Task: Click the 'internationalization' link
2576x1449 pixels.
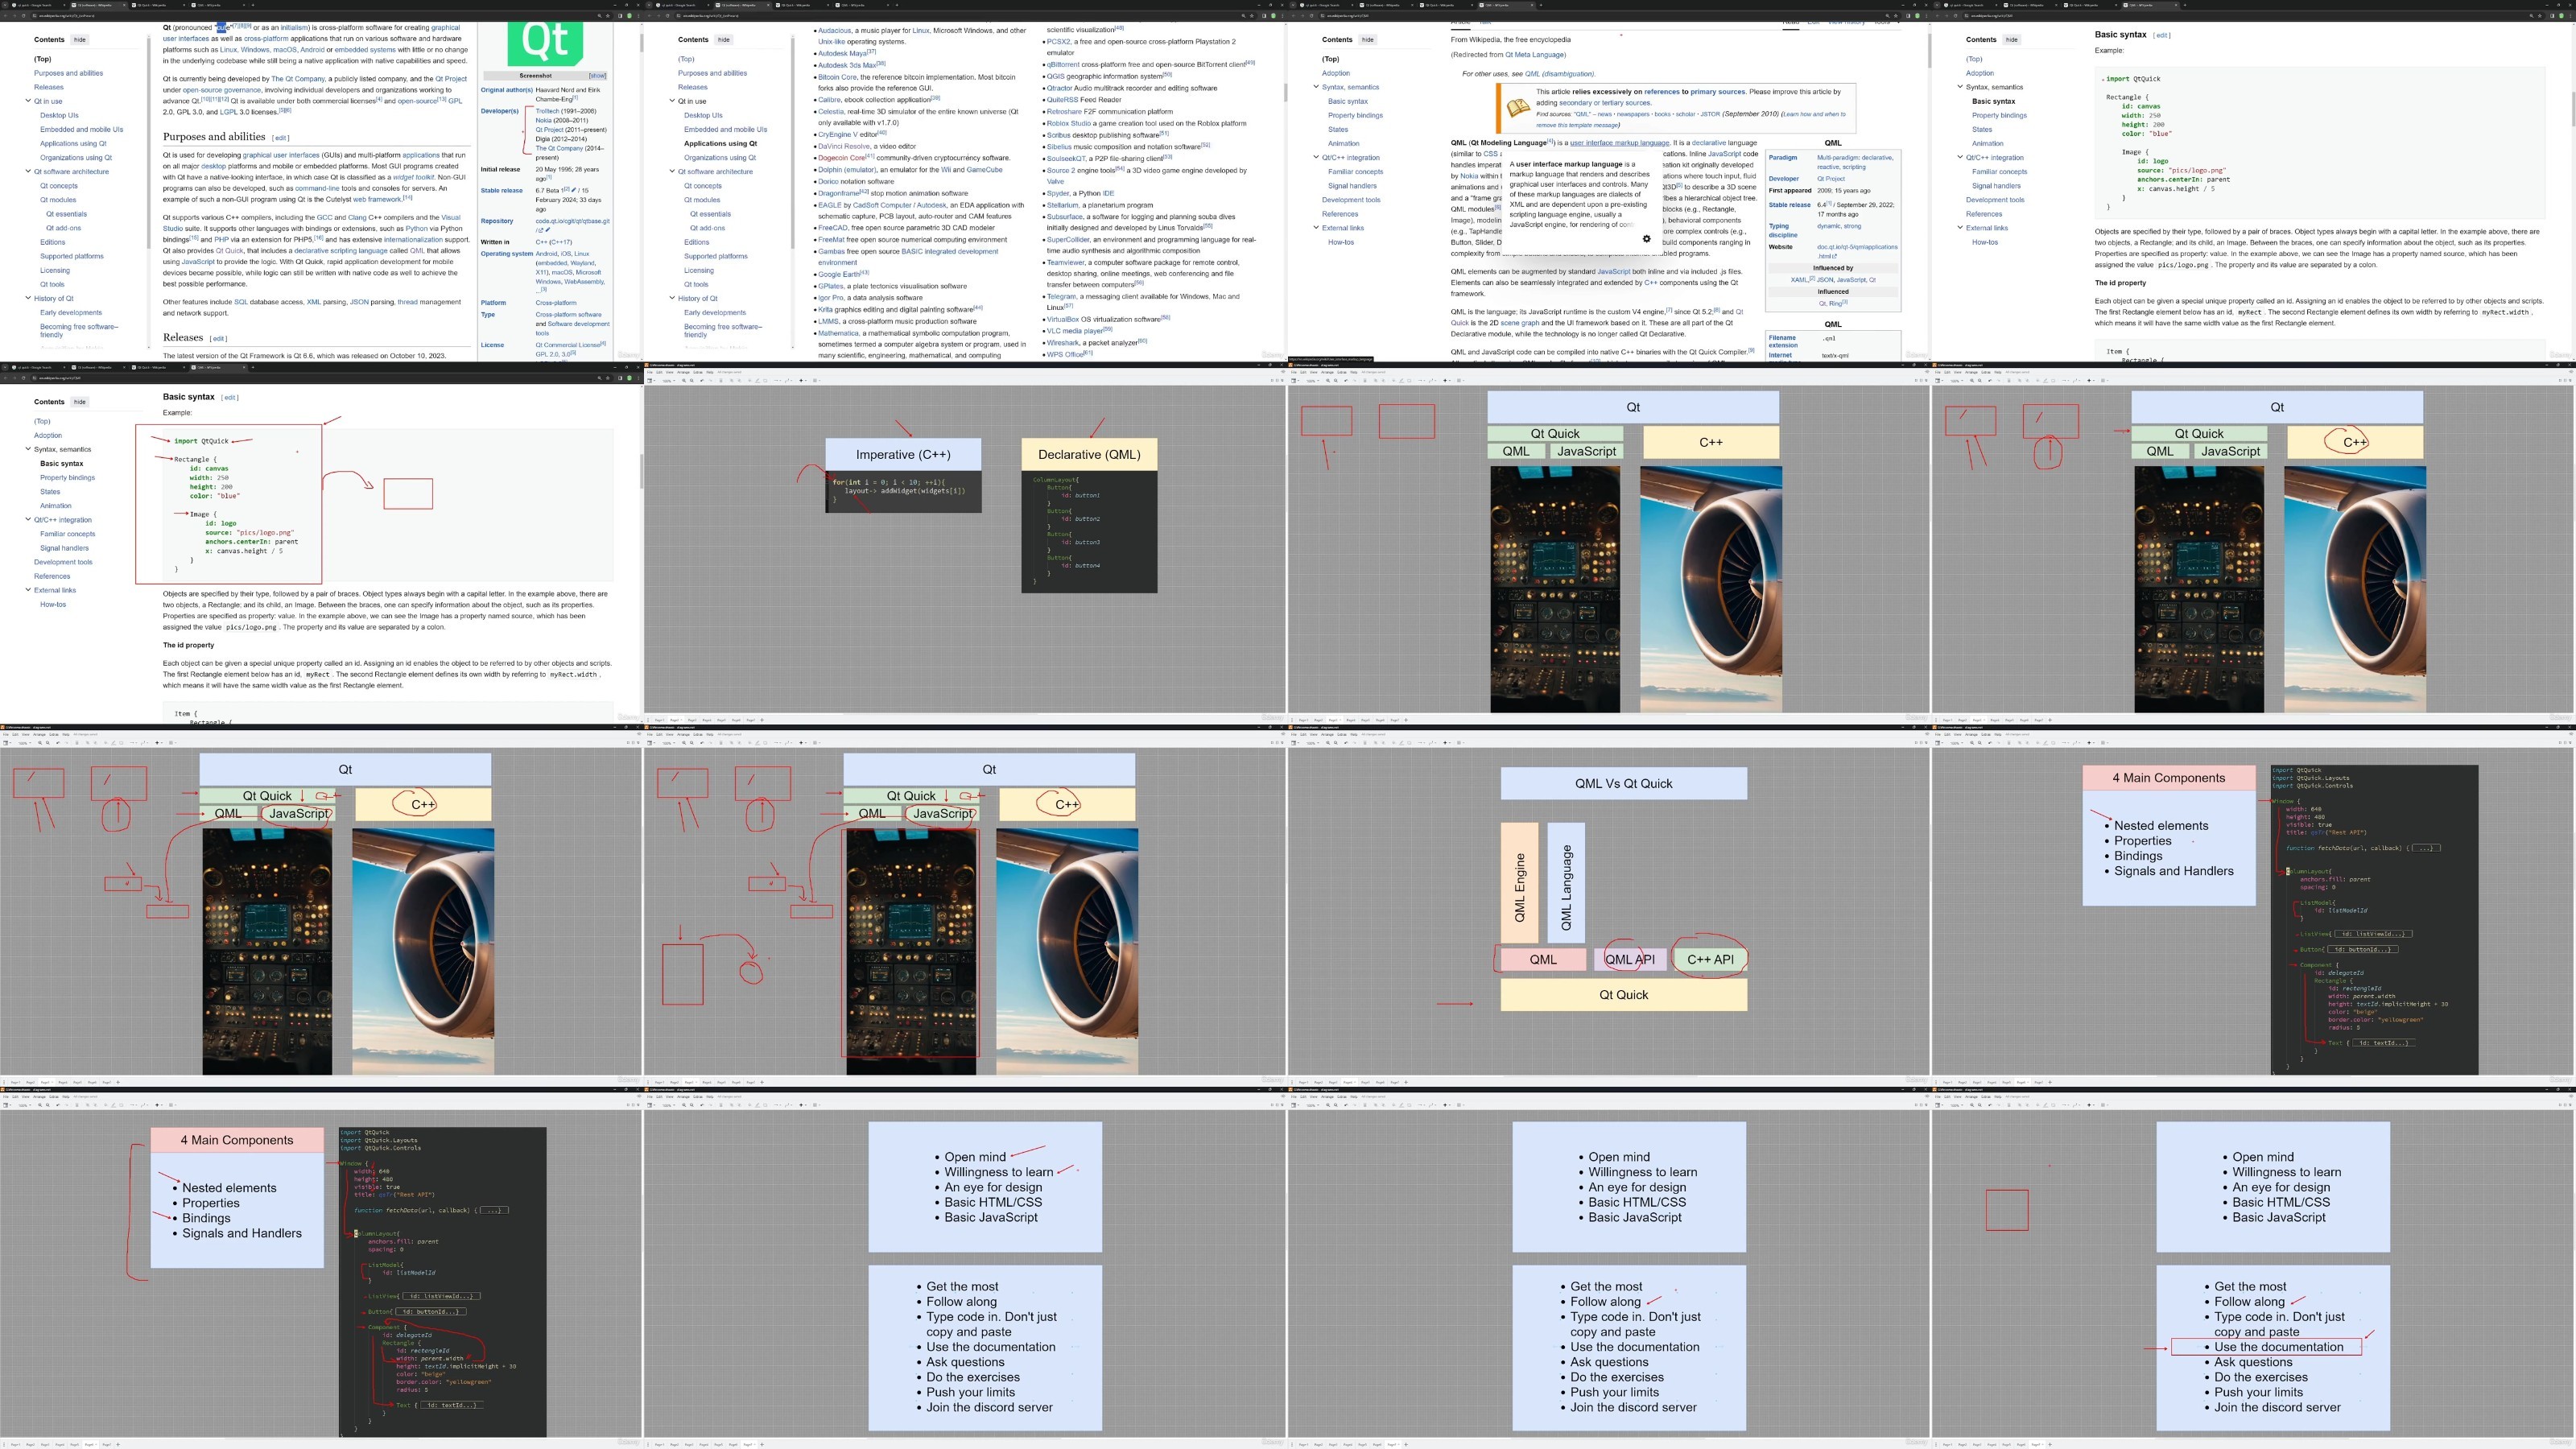Action: [x=413, y=240]
